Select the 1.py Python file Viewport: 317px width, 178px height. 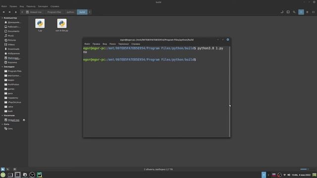pyautogui.click(x=40, y=25)
